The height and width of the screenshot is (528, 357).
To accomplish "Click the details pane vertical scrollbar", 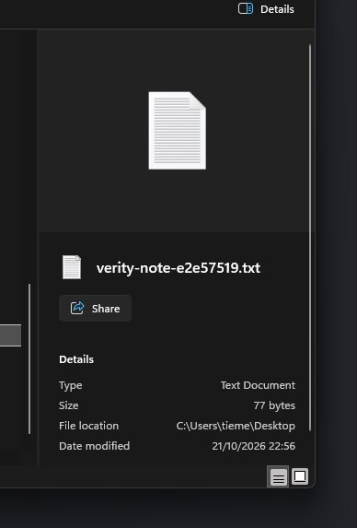I will tap(309, 238).
